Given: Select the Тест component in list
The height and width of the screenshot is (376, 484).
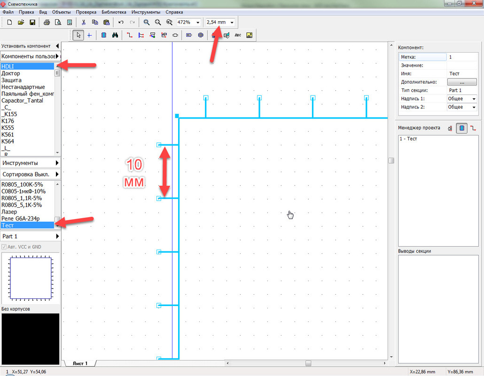Looking at the screenshot, I should coord(27,225).
